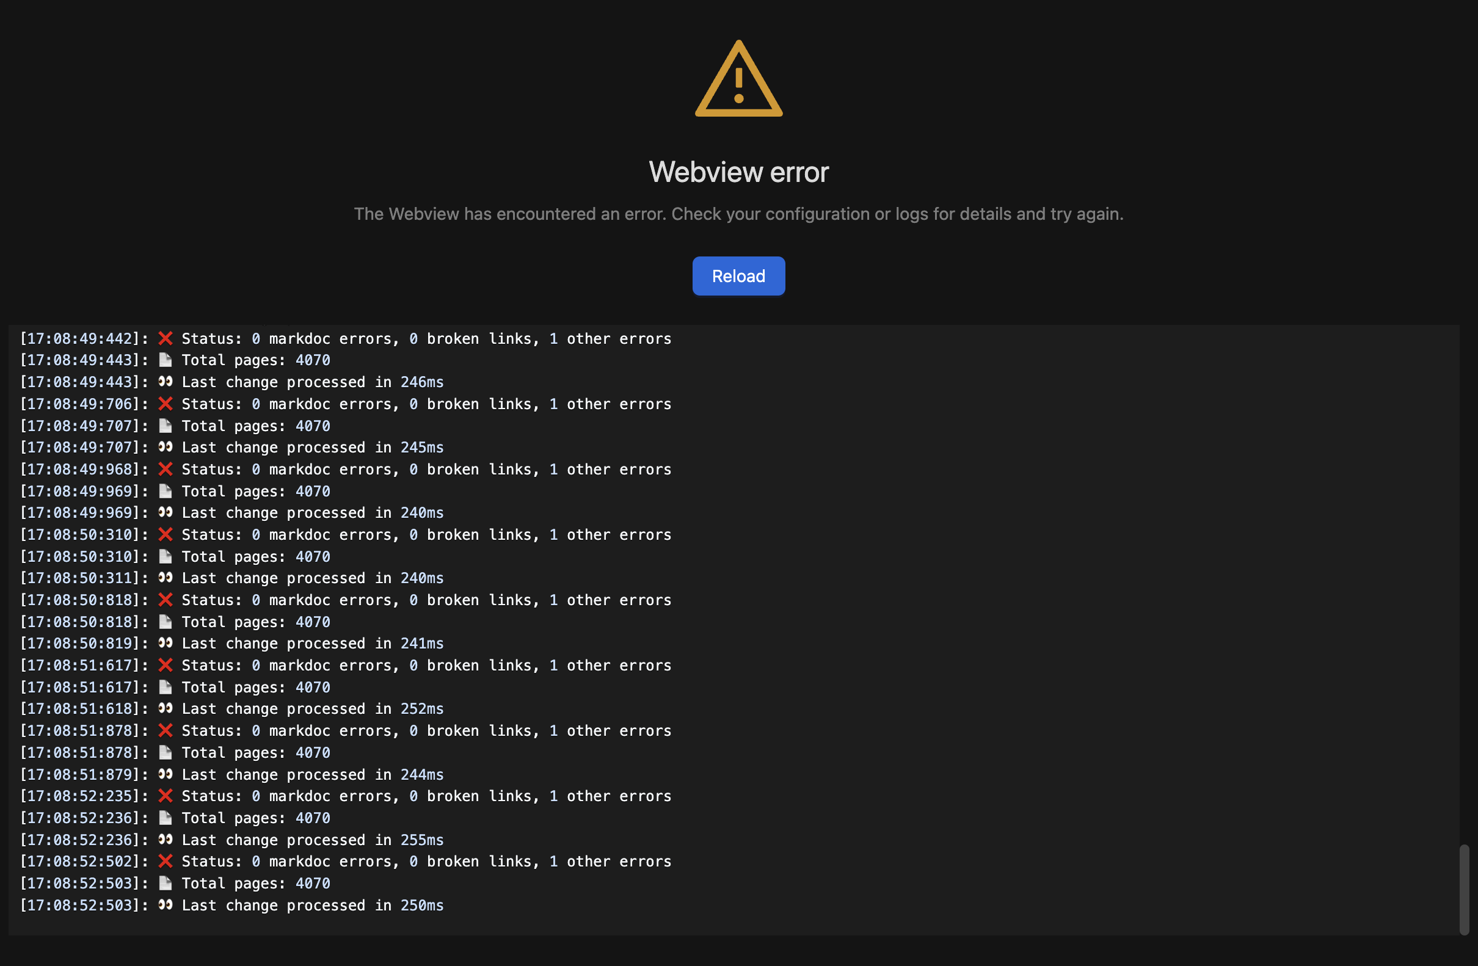Image resolution: width=1478 pixels, height=966 pixels.
Task: Click the eyes icon beside 246ms line
Action: click(x=165, y=382)
